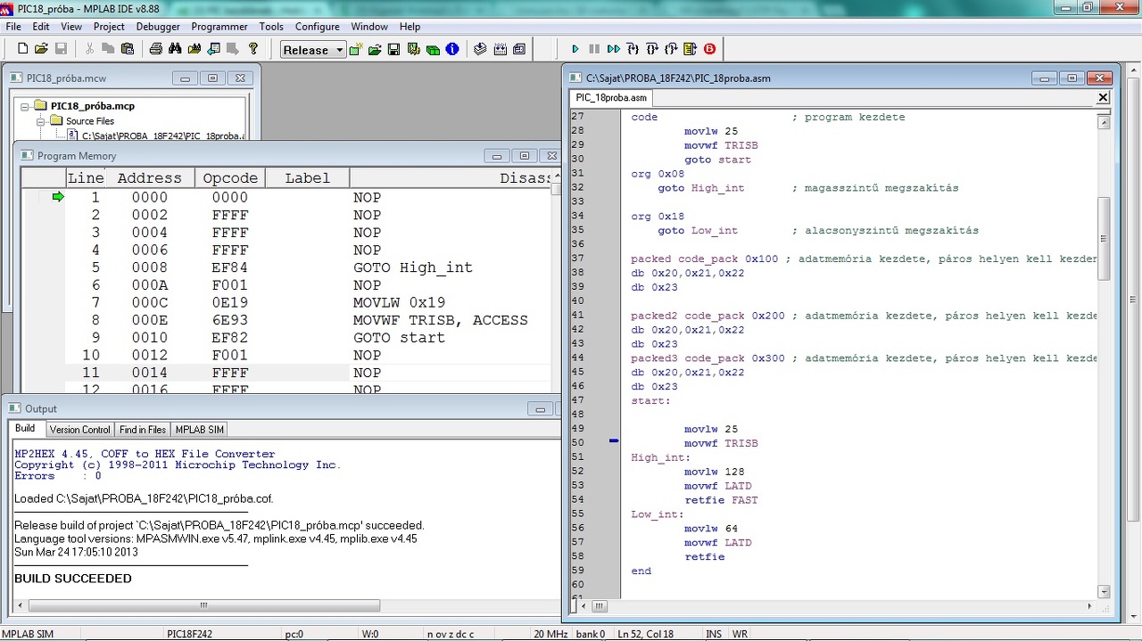Select the MPLAB SIM output tab
1142x641 pixels.
199,430
